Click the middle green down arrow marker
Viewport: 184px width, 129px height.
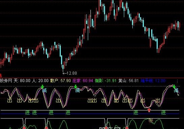(76, 86)
